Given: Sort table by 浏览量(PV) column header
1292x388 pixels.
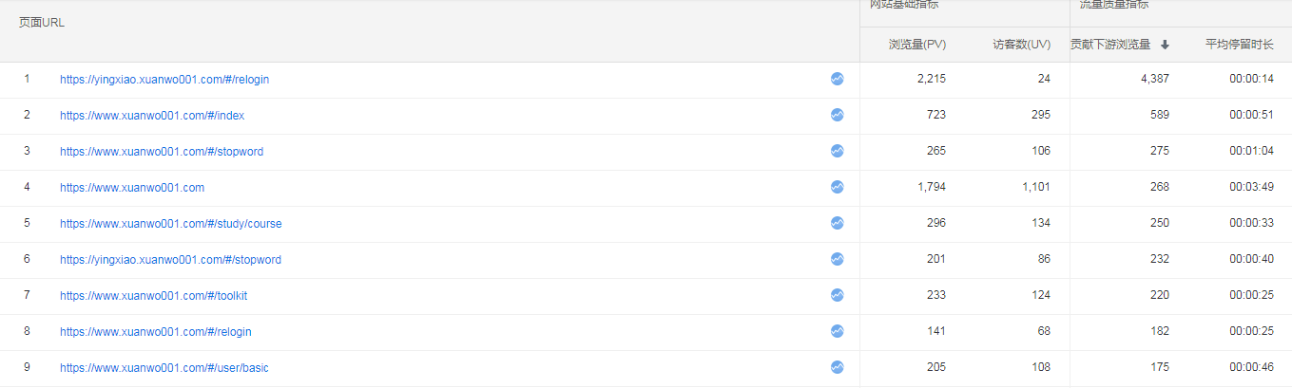Looking at the screenshot, I should 917,45.
